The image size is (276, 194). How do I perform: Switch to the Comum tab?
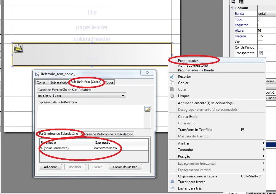(42, 82)
